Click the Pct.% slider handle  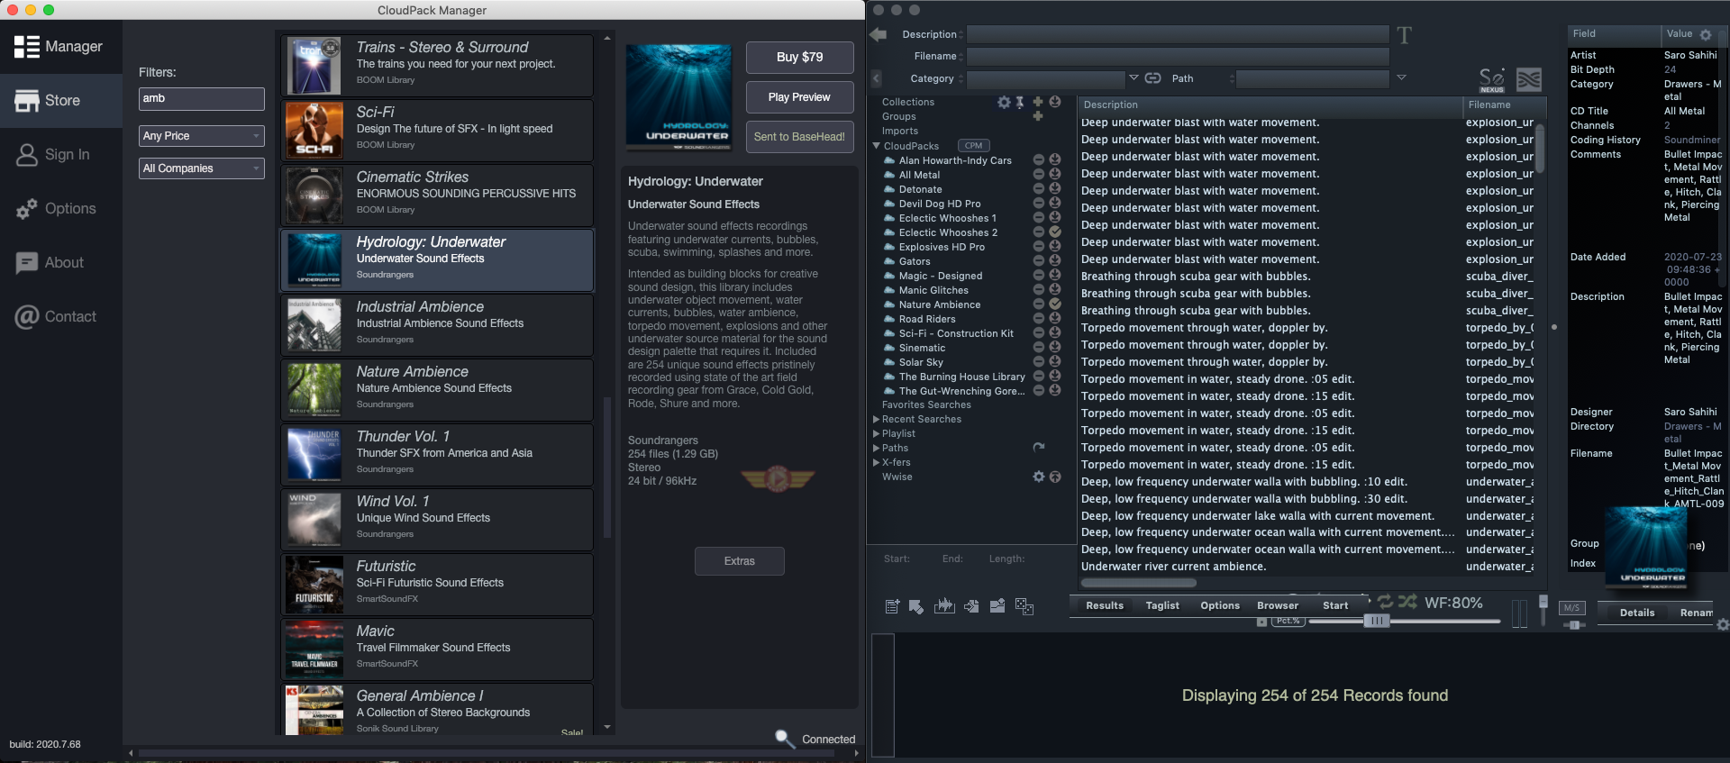pos(1376,621)
